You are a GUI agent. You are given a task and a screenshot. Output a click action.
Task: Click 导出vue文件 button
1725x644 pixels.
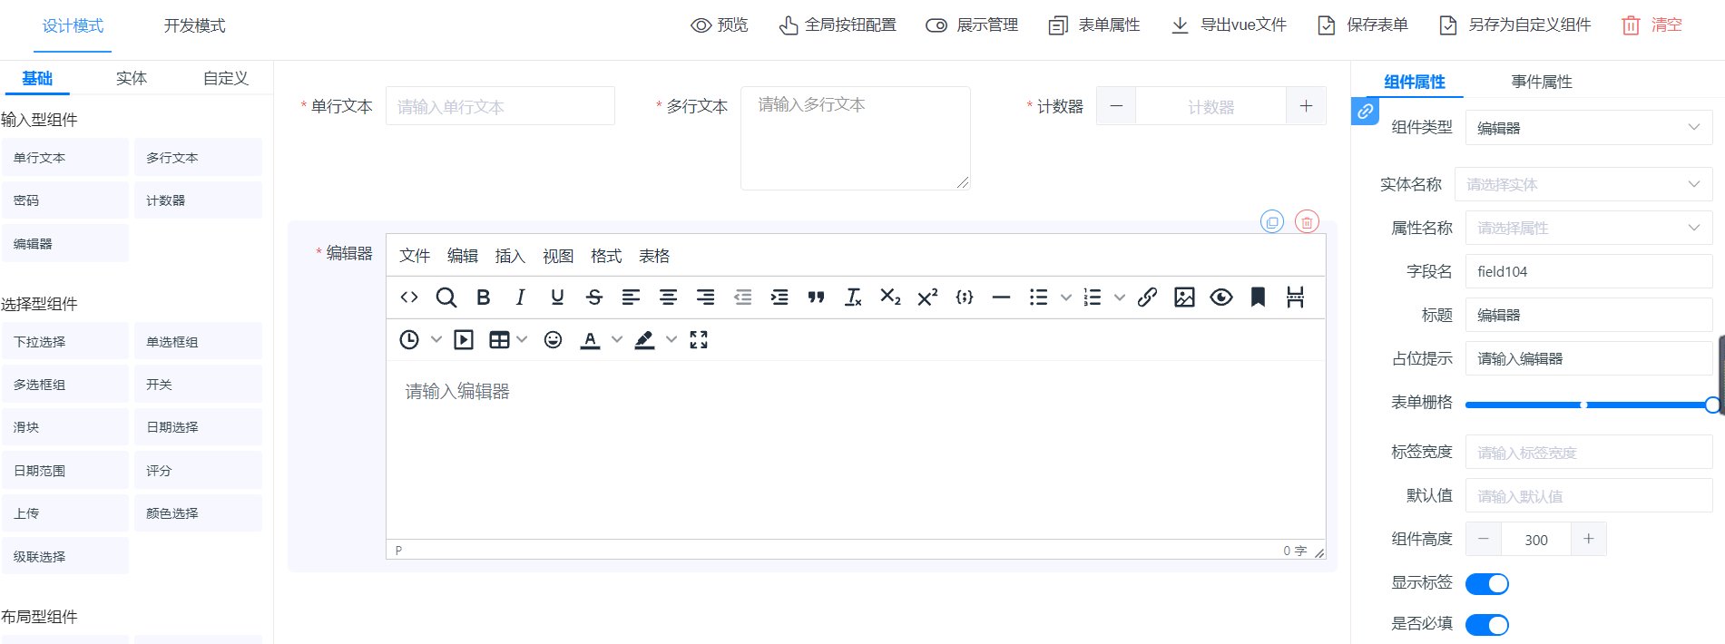[1229, 25]
